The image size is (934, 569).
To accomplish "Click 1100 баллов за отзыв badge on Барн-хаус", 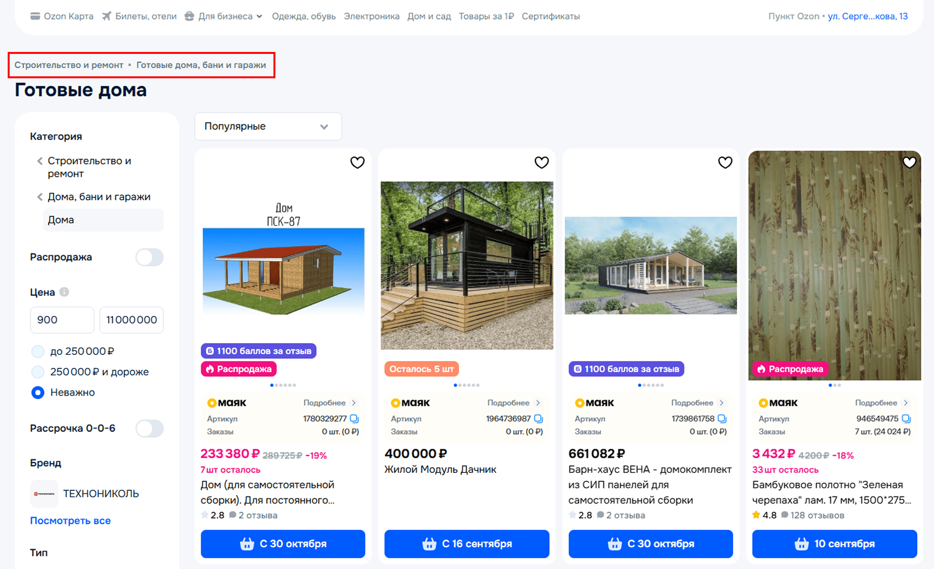I will click(x=626, y=369).
